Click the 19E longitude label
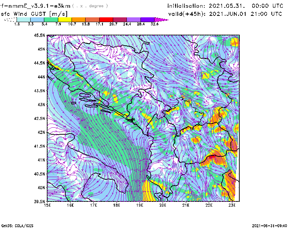 [x=140, y=205]
